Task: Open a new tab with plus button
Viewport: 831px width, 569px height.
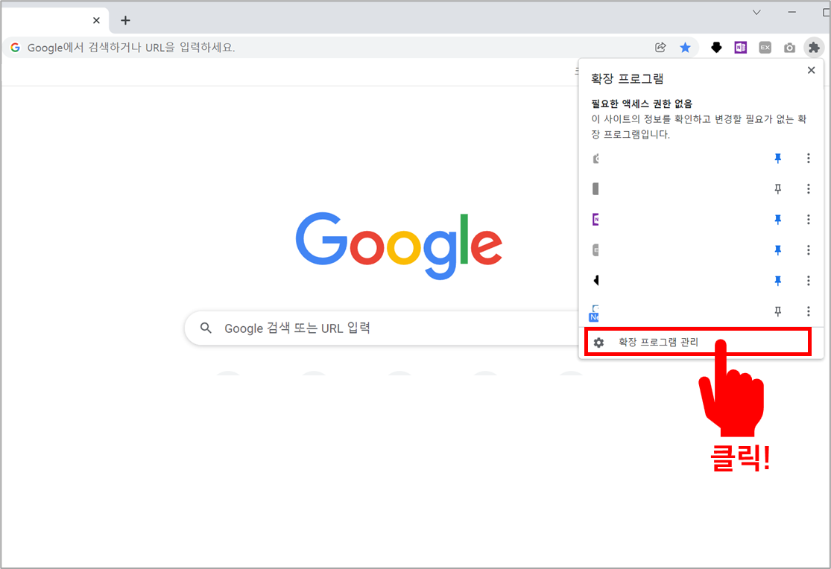Action: (x=125, y=21)
